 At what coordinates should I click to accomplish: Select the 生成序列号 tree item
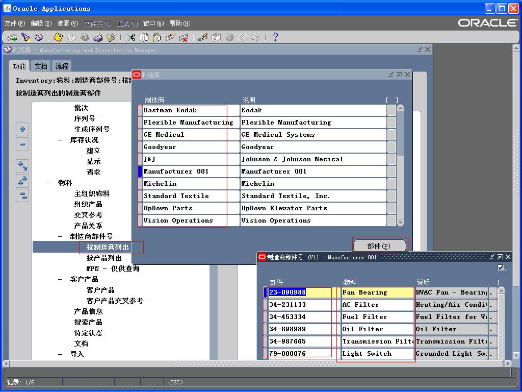pyautogui.click(x=92, y=129)
